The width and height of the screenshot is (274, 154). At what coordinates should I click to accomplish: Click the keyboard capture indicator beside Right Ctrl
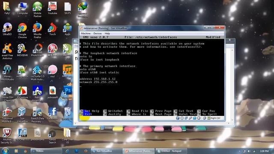click(208, 118)
